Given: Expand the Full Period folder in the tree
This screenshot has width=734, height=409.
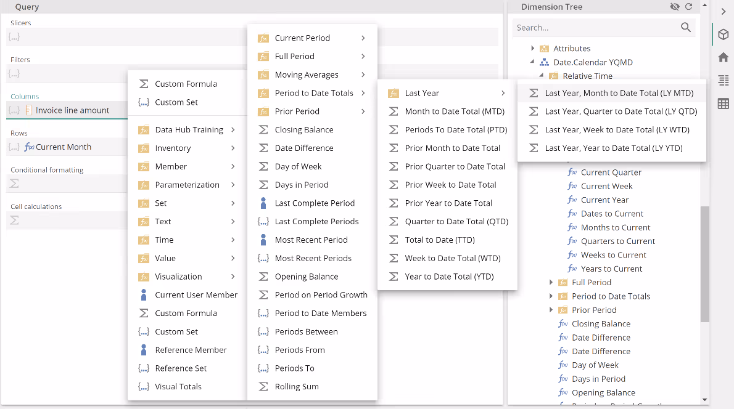Looking at the screenshot, I should (551, 282).
